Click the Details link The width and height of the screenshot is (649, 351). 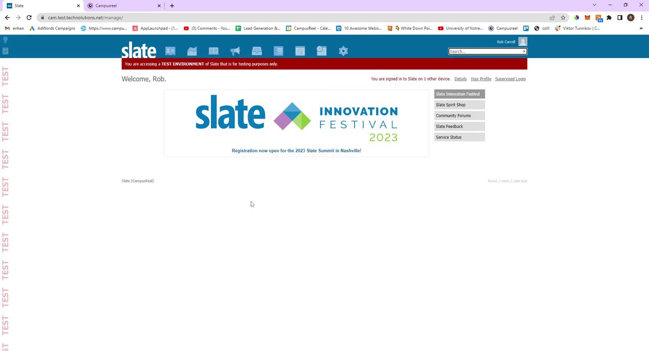[461, 79]
